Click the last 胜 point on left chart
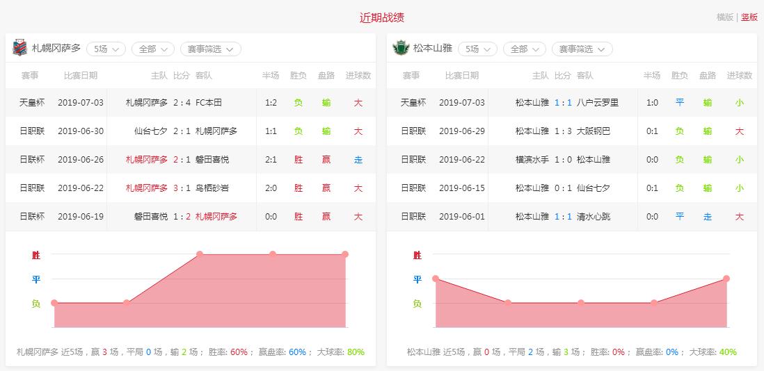The image size is (764, 371). pyautogui.click(x=345, y=254)
